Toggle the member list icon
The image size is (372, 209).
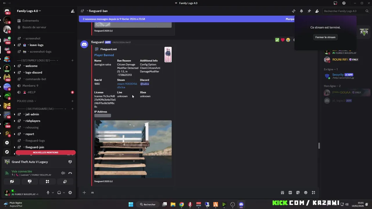click(x=317, y=11)
